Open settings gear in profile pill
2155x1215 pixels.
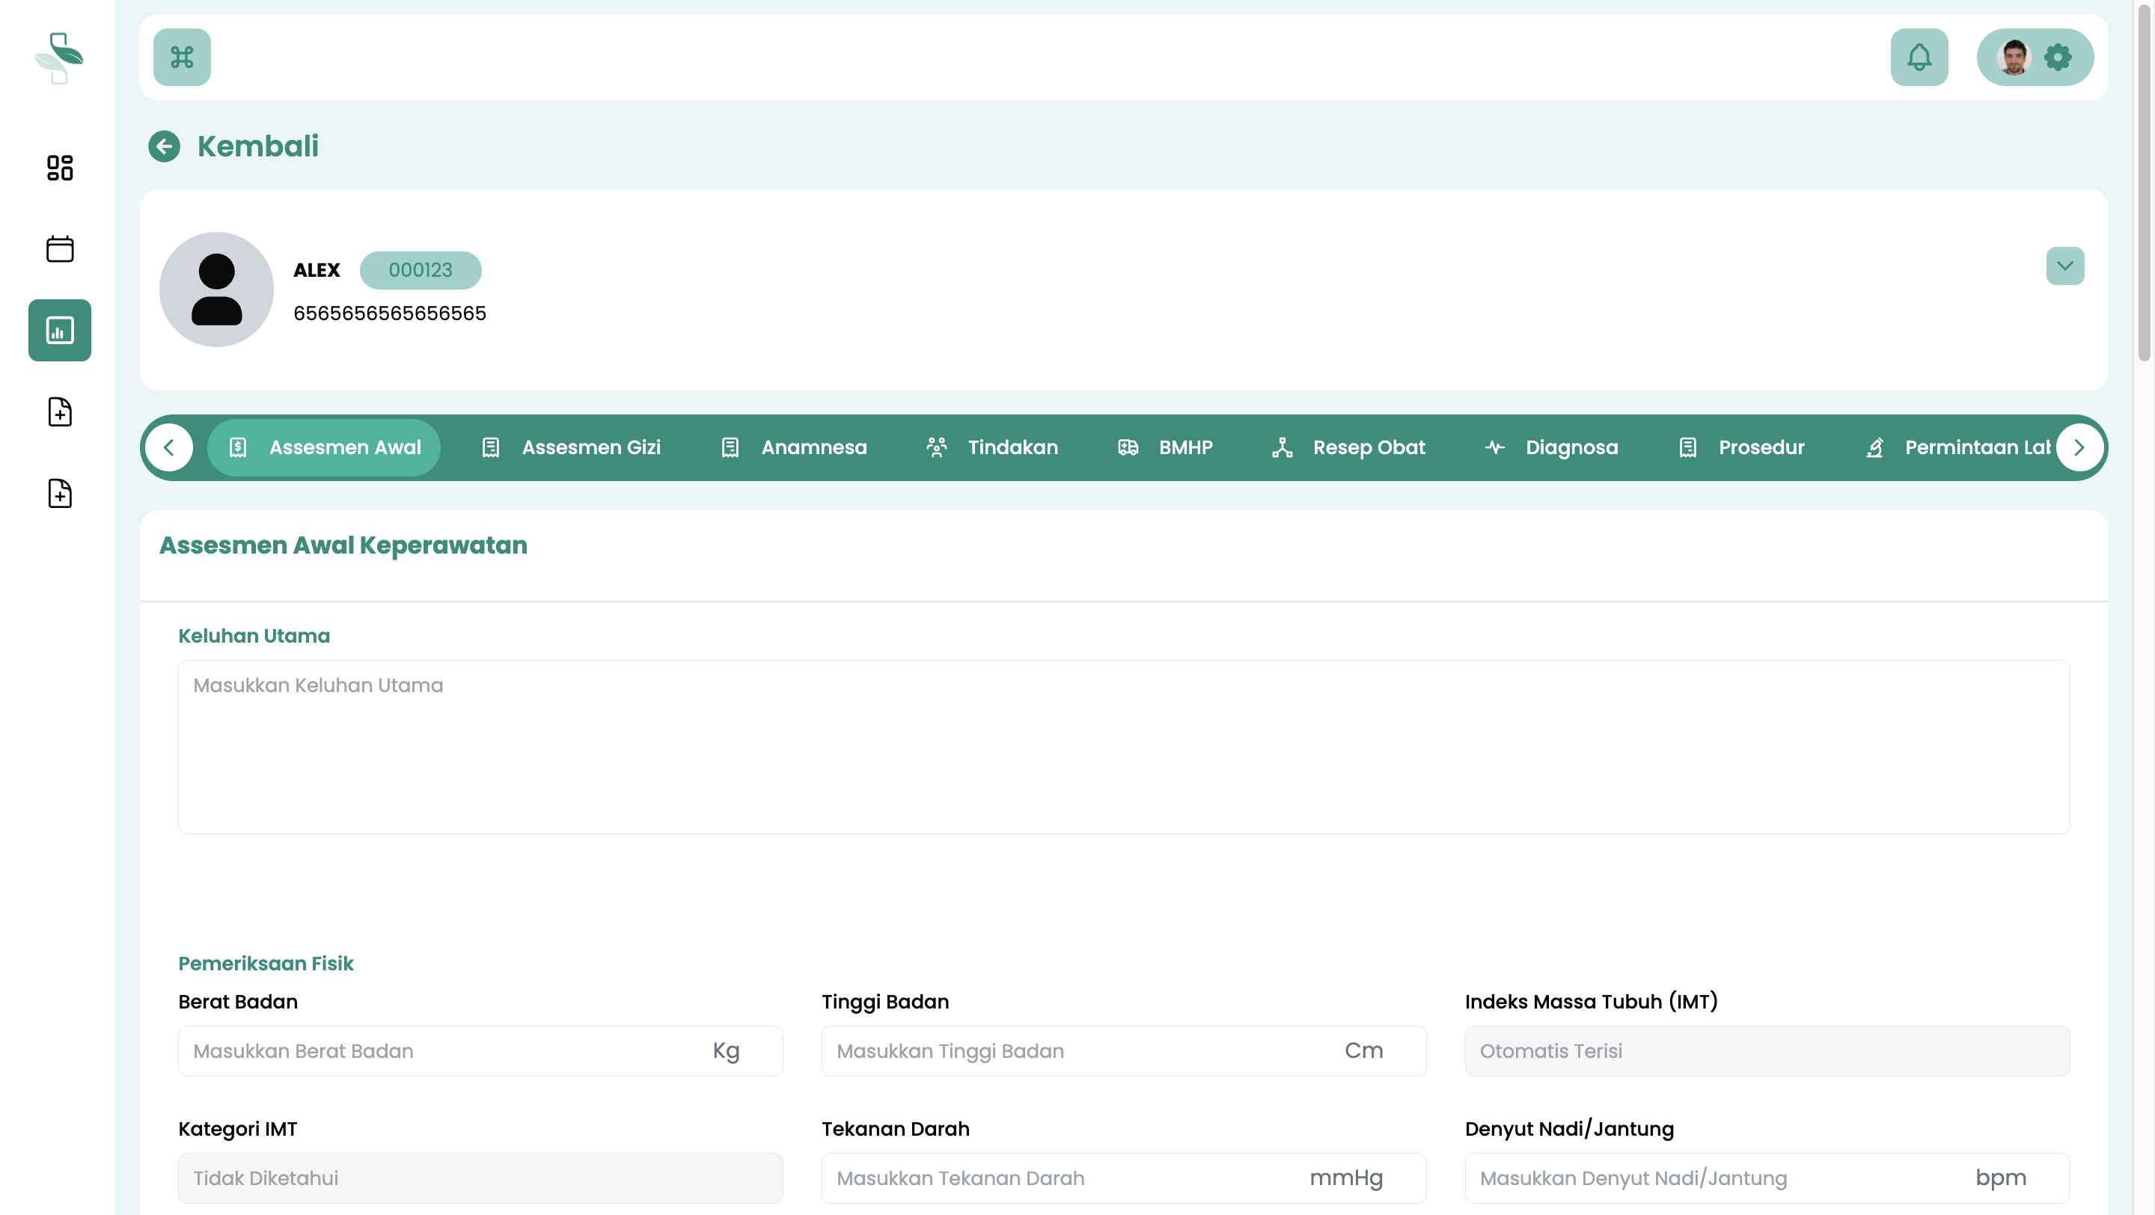coord(2057,57)
